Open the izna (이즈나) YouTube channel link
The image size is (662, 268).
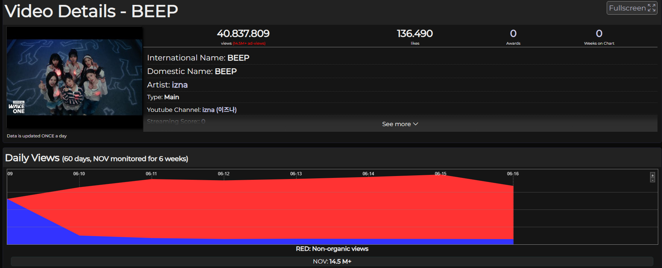[219, 110]
